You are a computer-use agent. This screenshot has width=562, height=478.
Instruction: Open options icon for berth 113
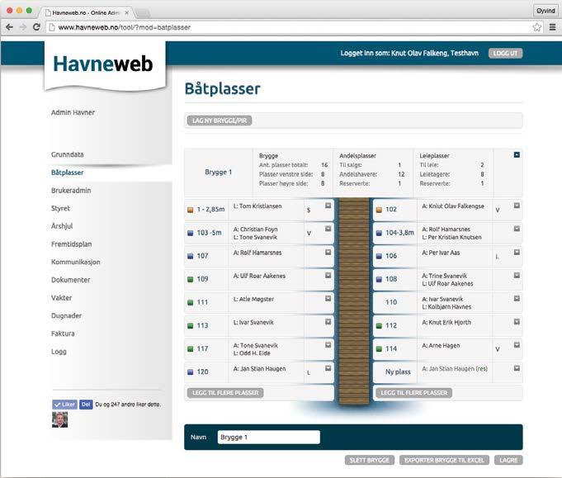pos(328,322)
